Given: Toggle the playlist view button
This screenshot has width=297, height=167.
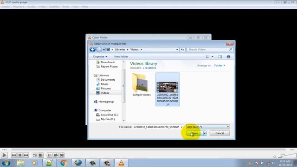Looking at the screenshot, I should pyautogui.click(x=50, y=155).
